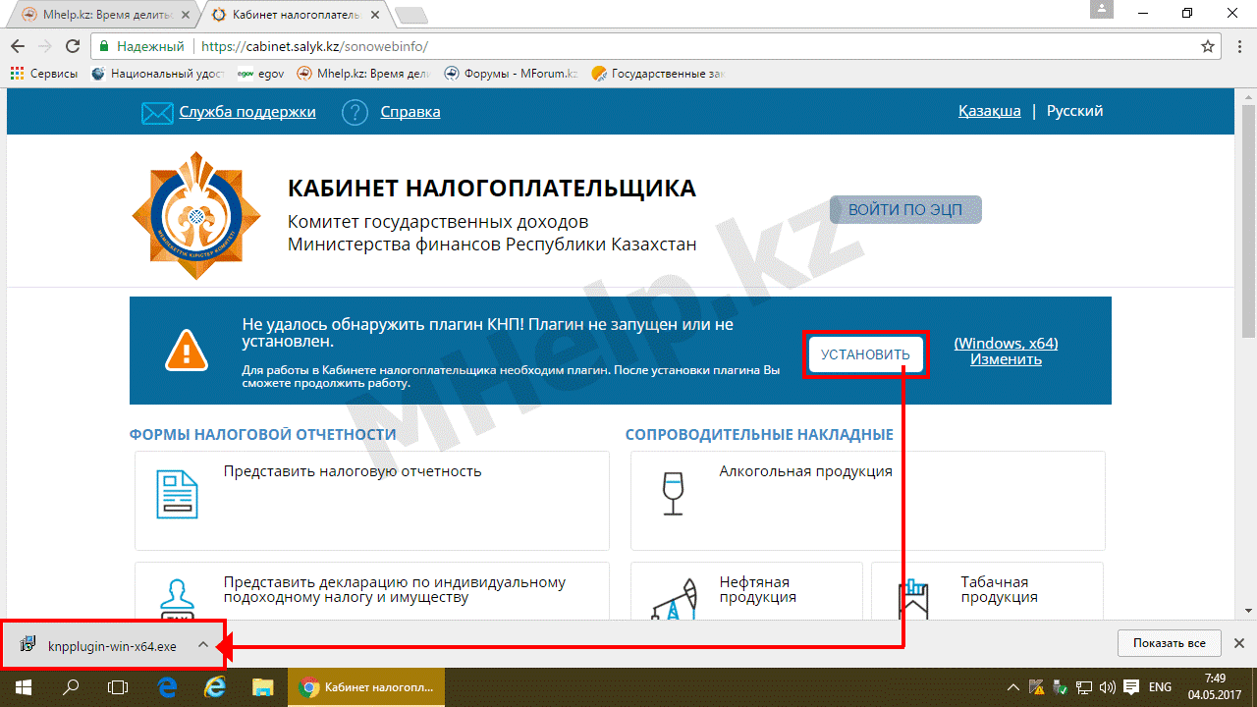View site security info Надежный
1257x707 pixels.
coord(142,46)
